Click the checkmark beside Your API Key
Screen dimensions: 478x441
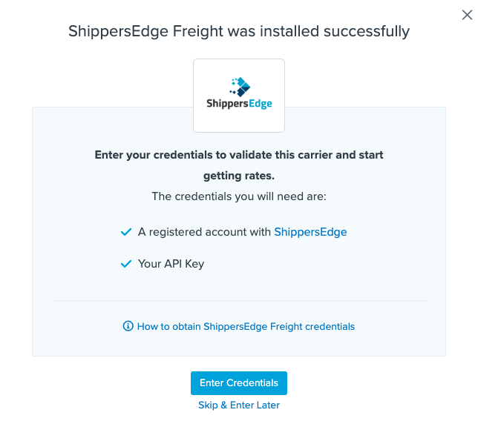coord(126,264)
